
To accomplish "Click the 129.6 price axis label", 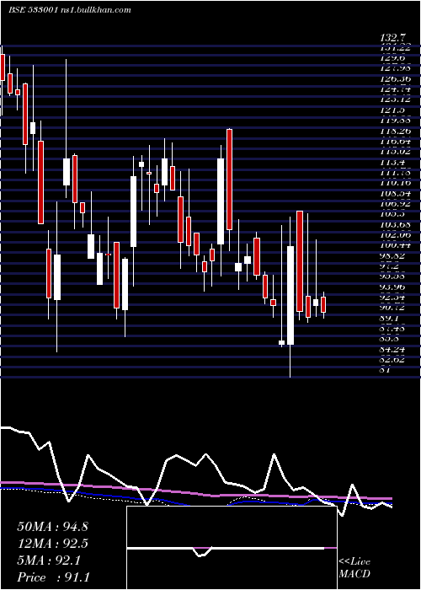I will 392,58.
